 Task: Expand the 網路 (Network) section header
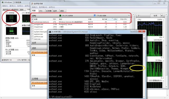click(x=39, y=48)
